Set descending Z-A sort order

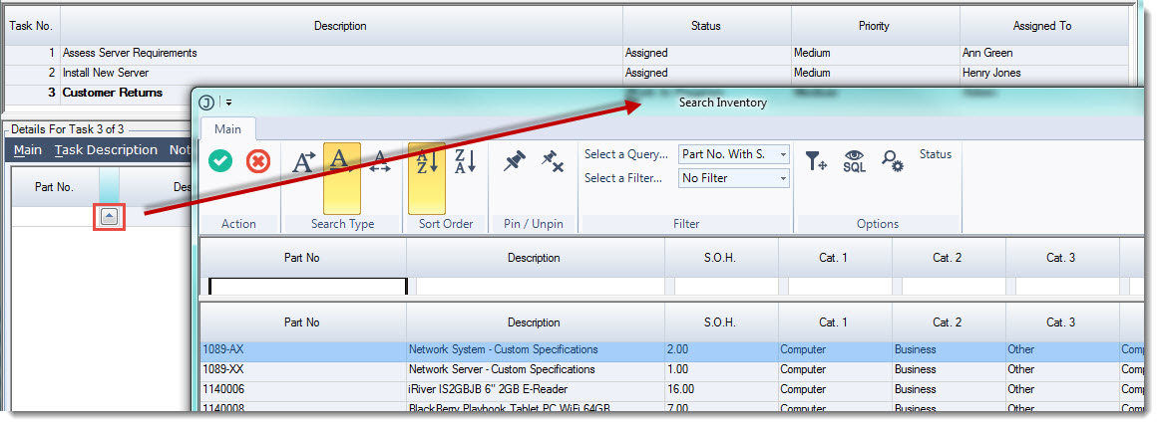pos(465,160)
